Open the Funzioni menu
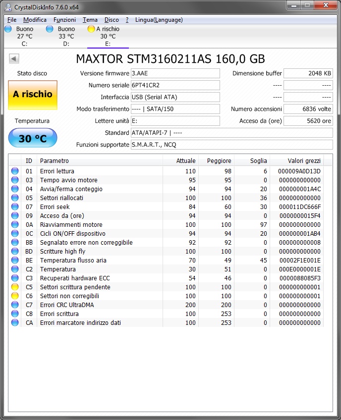Screen dimensions: 341x420 click(x=64, y=20)
